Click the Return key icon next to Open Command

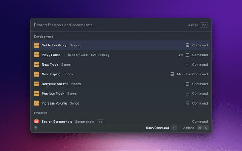pos(174,128)
